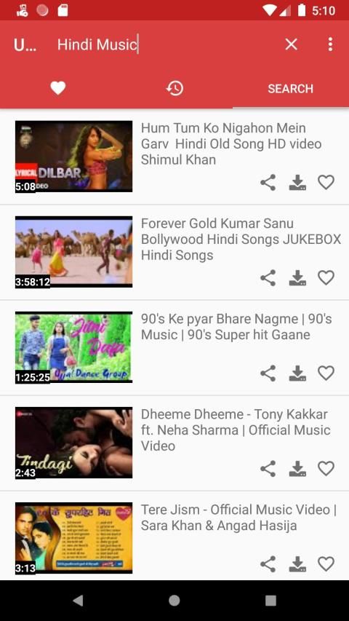Image resolution: width=349 pixels, height=621 pixels.
Task: Clear the Hindi Music search text
Action: [292, 44]
